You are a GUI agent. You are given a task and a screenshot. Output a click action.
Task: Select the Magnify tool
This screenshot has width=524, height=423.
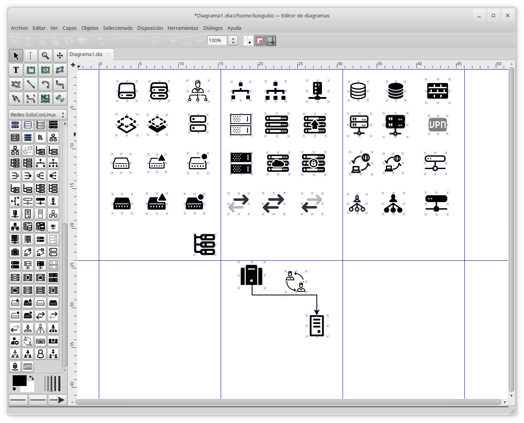click(x=45, y=56)
